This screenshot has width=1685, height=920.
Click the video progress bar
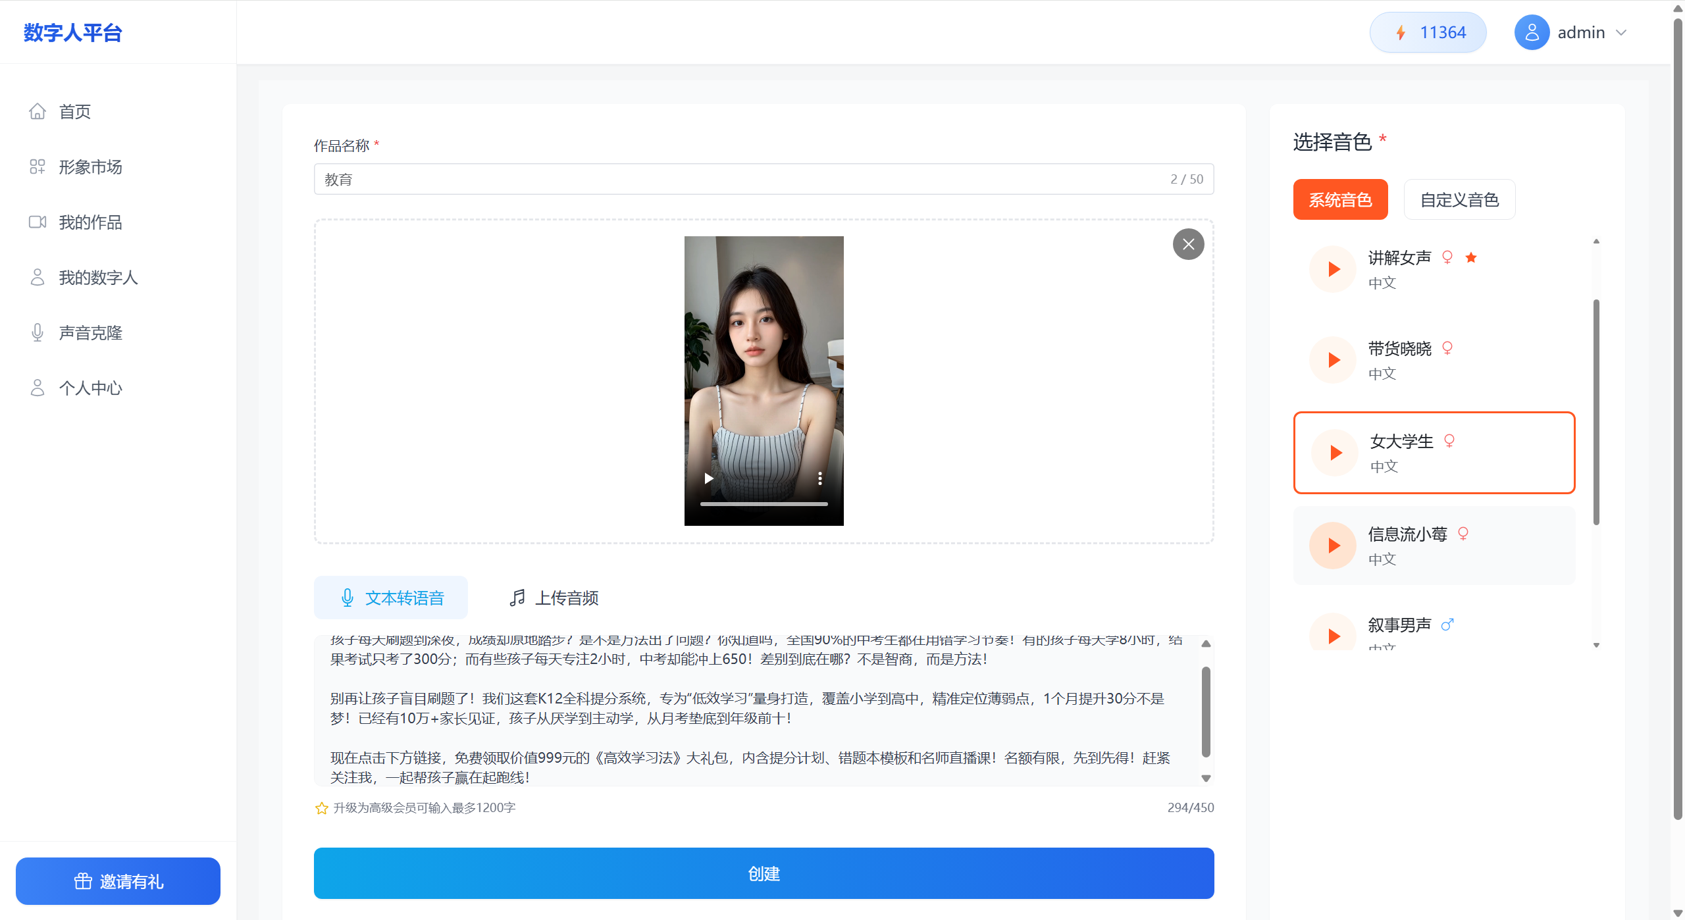tap(764, 504)
